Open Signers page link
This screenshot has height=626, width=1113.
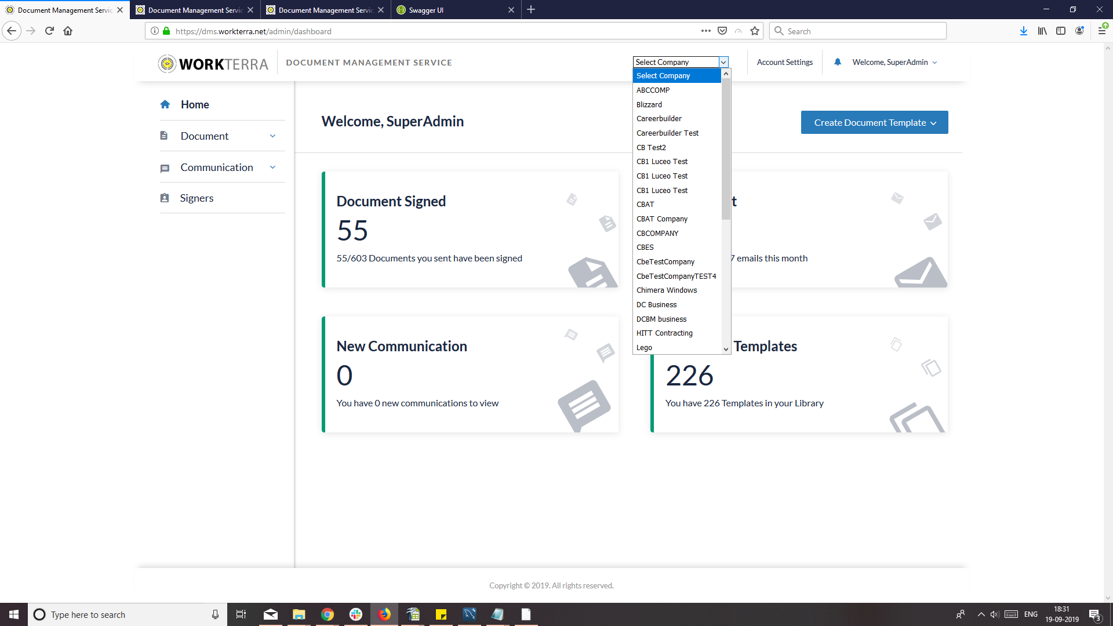[x=197, y=198]
